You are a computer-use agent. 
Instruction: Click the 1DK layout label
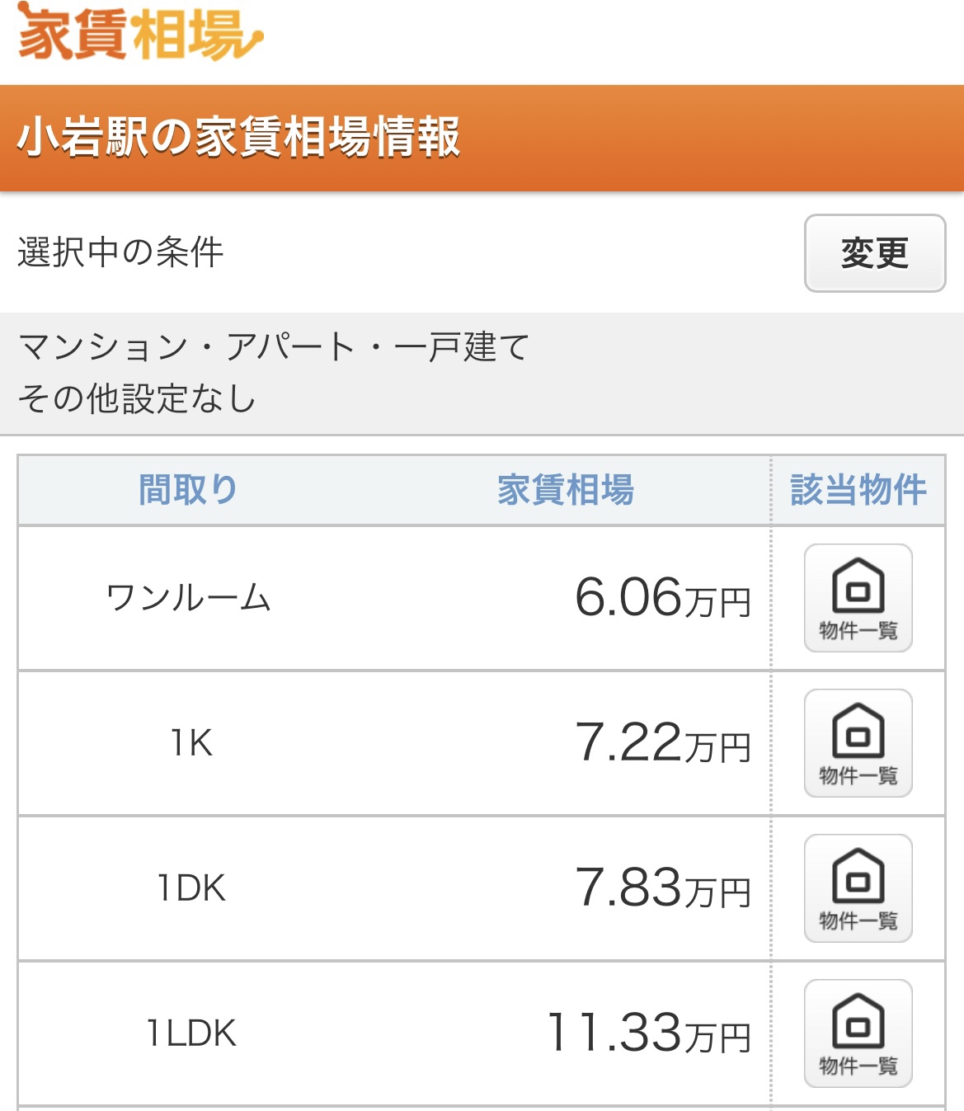[x=190, y=888]
